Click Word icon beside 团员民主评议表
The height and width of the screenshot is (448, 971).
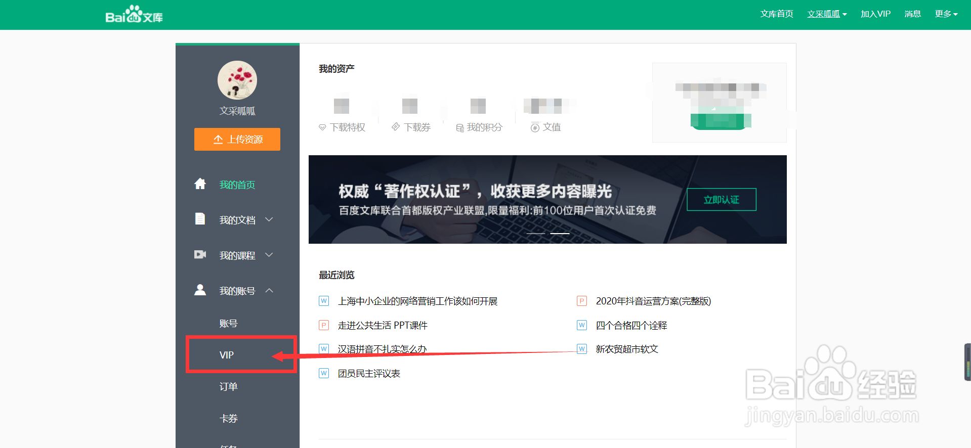[x=324, y=373]
